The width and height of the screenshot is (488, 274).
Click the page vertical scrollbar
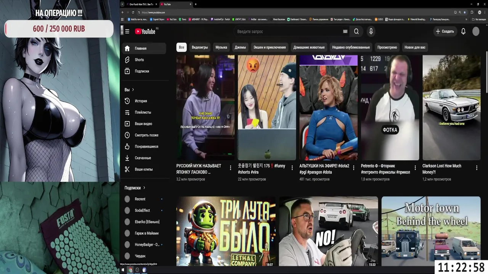point(486,72)
